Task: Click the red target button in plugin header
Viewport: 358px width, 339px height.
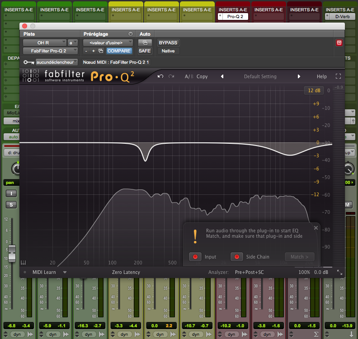Action: 339,42
